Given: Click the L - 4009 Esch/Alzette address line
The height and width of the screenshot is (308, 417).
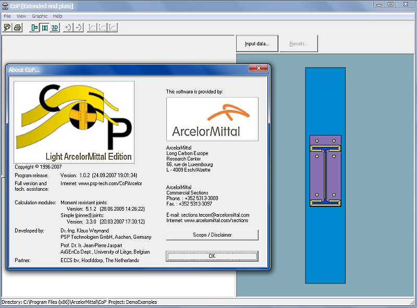Looking at the screenshot, I should coord(188,170).
